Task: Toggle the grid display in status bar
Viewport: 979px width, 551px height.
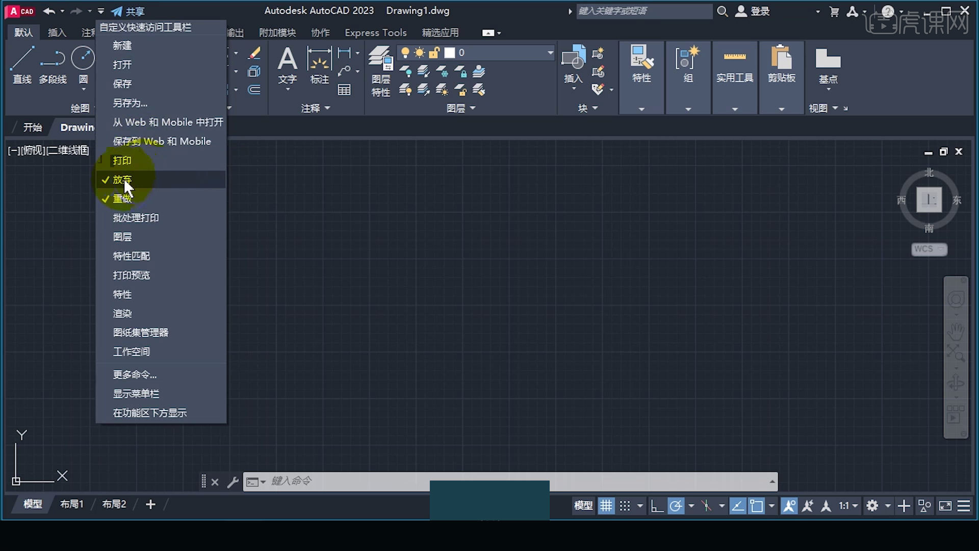Action: click(606, 506)
